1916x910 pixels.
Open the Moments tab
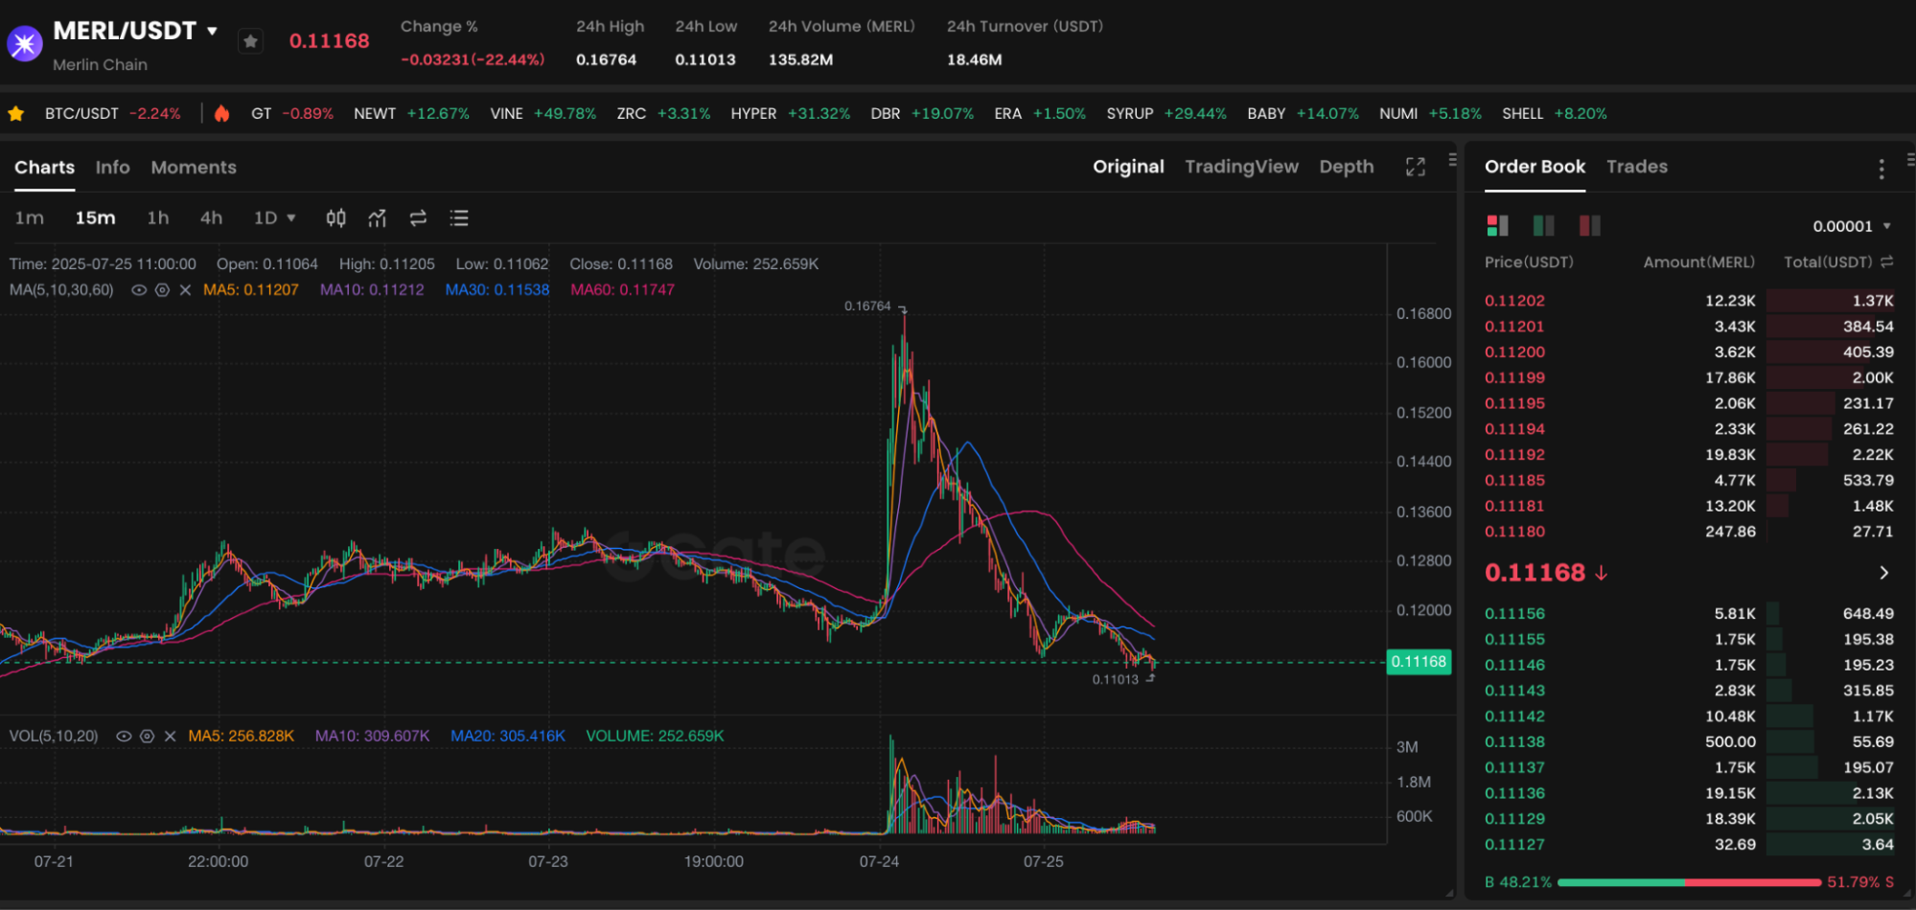194,168
